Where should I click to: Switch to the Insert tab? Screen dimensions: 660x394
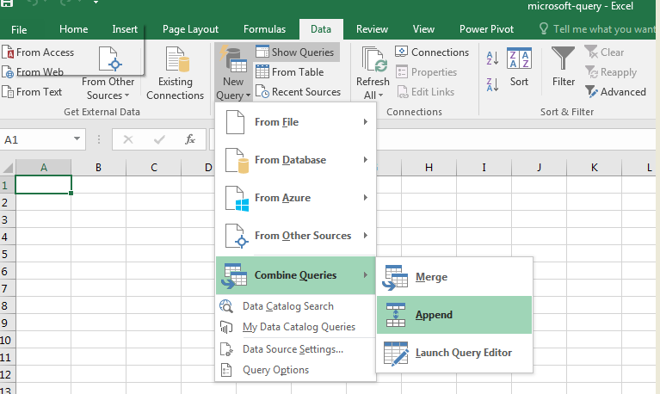click(125, 29)
